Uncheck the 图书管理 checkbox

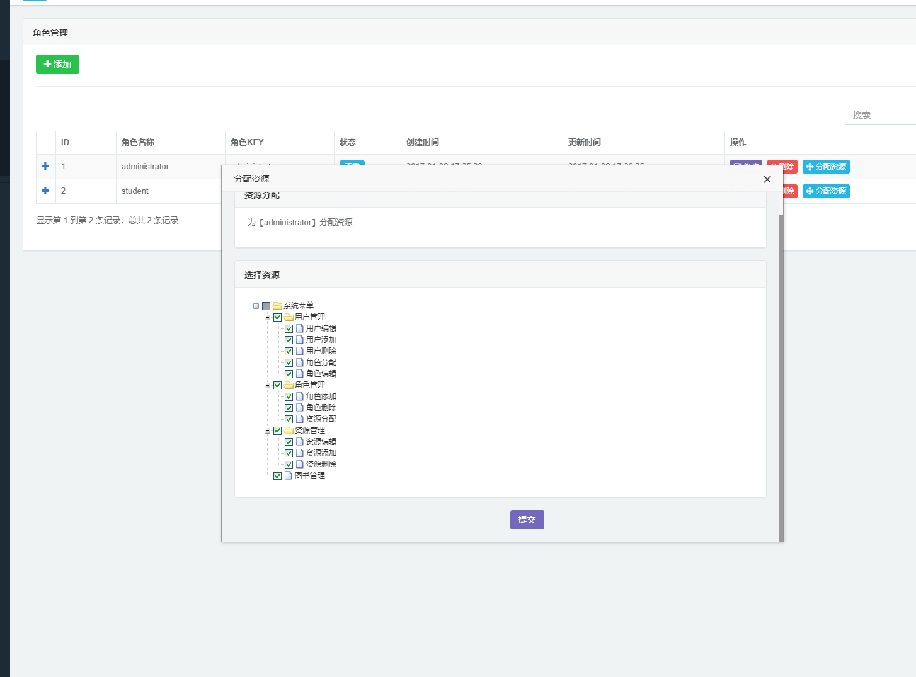(277, 476)
